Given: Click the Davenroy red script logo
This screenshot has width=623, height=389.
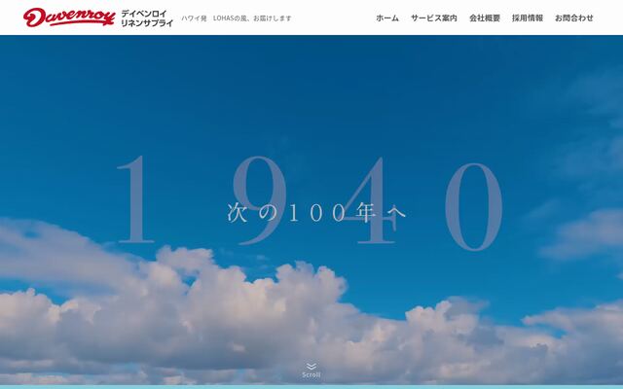Looking at the screenshot, I should tap(69, 18).
